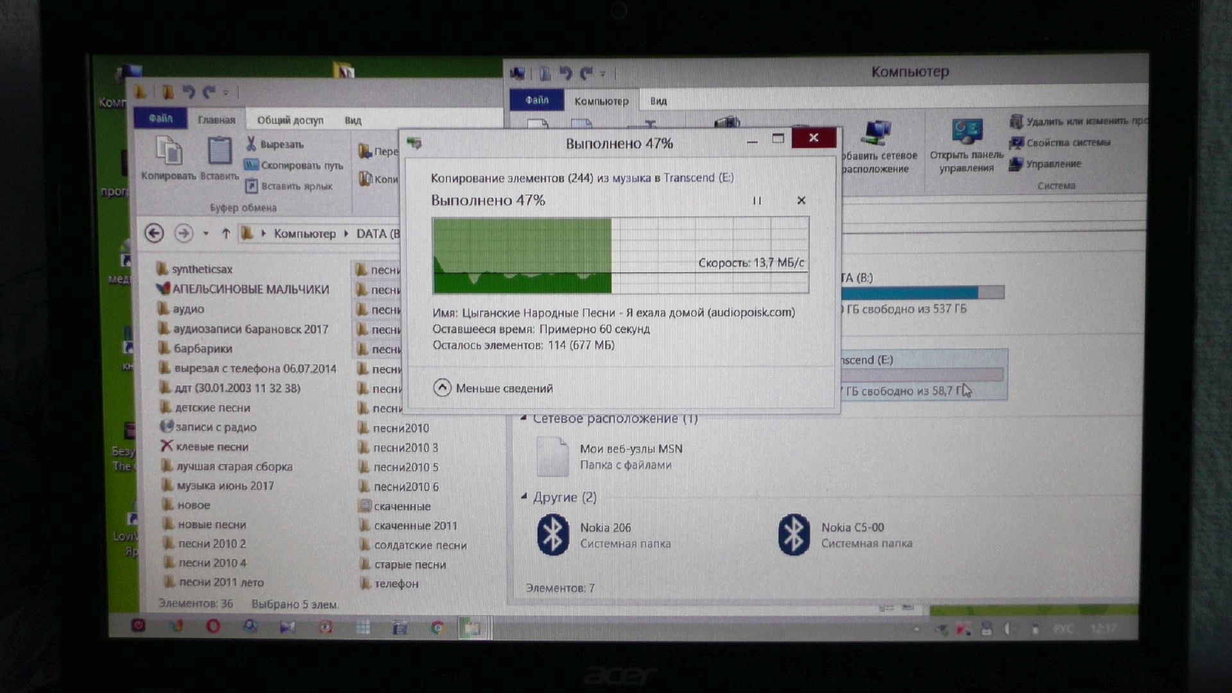
Task: Open the Transcend (E:) destination link
Action: (698, 178)
